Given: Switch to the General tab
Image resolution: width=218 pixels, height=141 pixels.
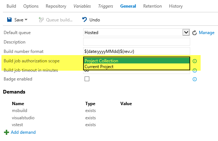Looking at the screenshot, I should coord(128,6).
